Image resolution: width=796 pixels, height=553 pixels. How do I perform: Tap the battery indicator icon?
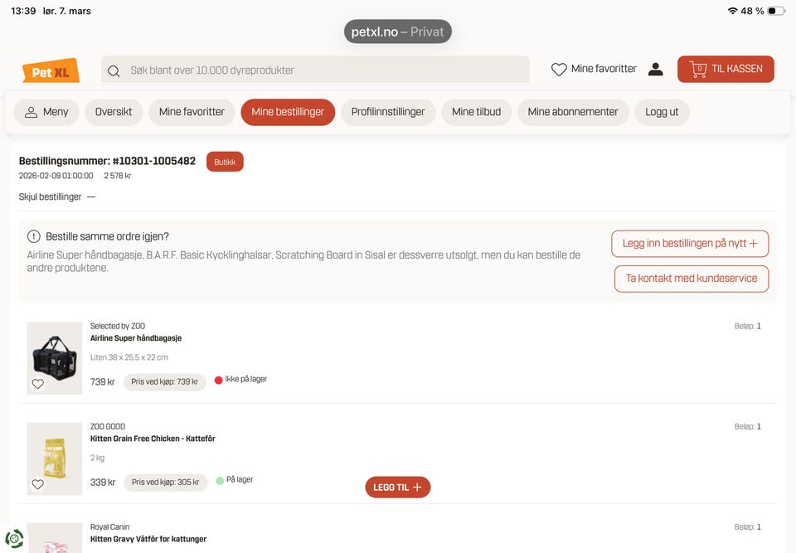point(776,11)
